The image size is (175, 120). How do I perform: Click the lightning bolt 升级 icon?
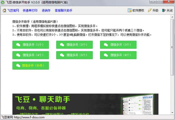149,10
